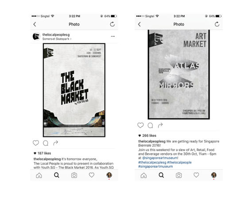Tap the back arrow in right phone
Image resolution: width=252 pixels, height=202 pixels.
tap(140, 24)
